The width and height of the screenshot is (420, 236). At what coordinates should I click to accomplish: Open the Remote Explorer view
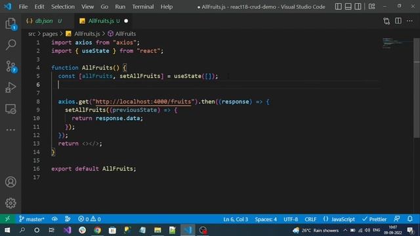coord(10,109)
